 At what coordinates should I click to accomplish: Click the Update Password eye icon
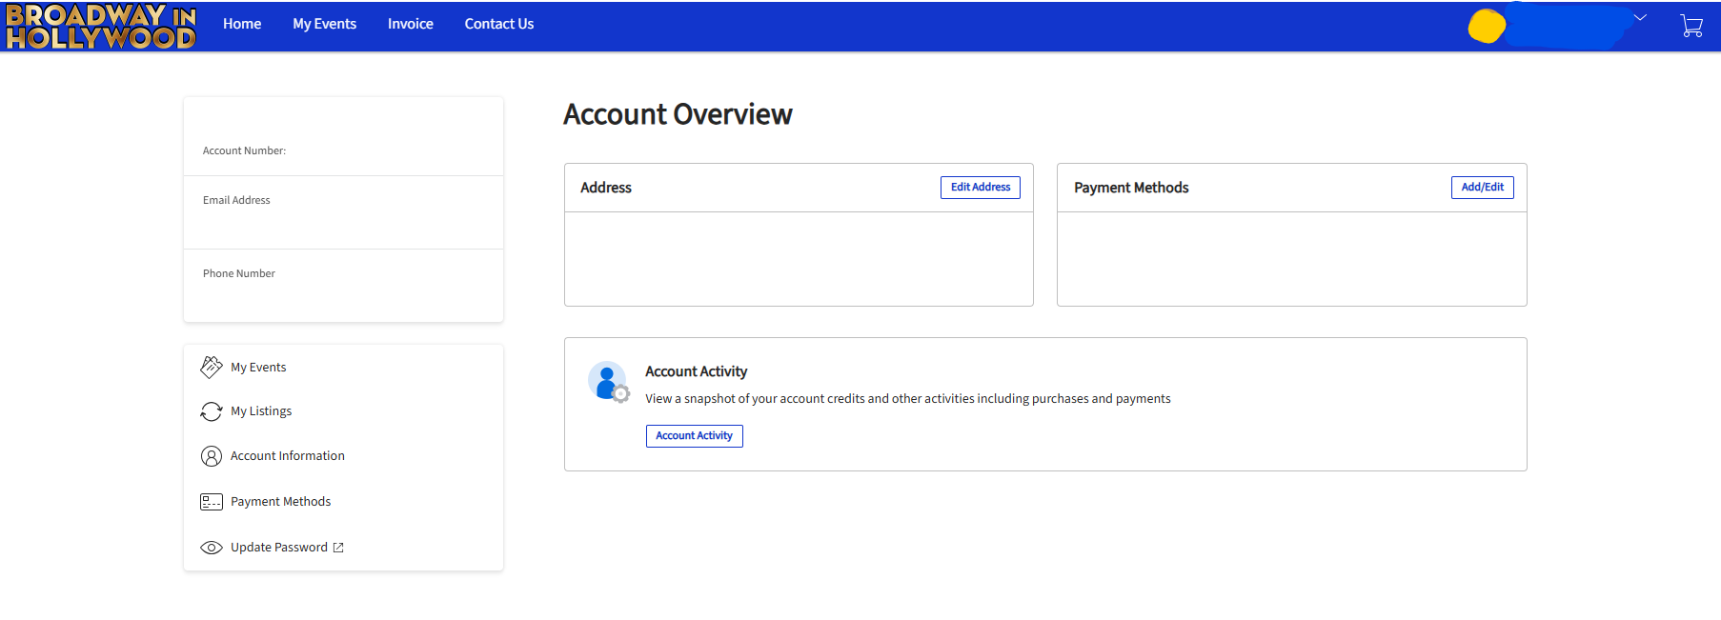coord(211,548)
